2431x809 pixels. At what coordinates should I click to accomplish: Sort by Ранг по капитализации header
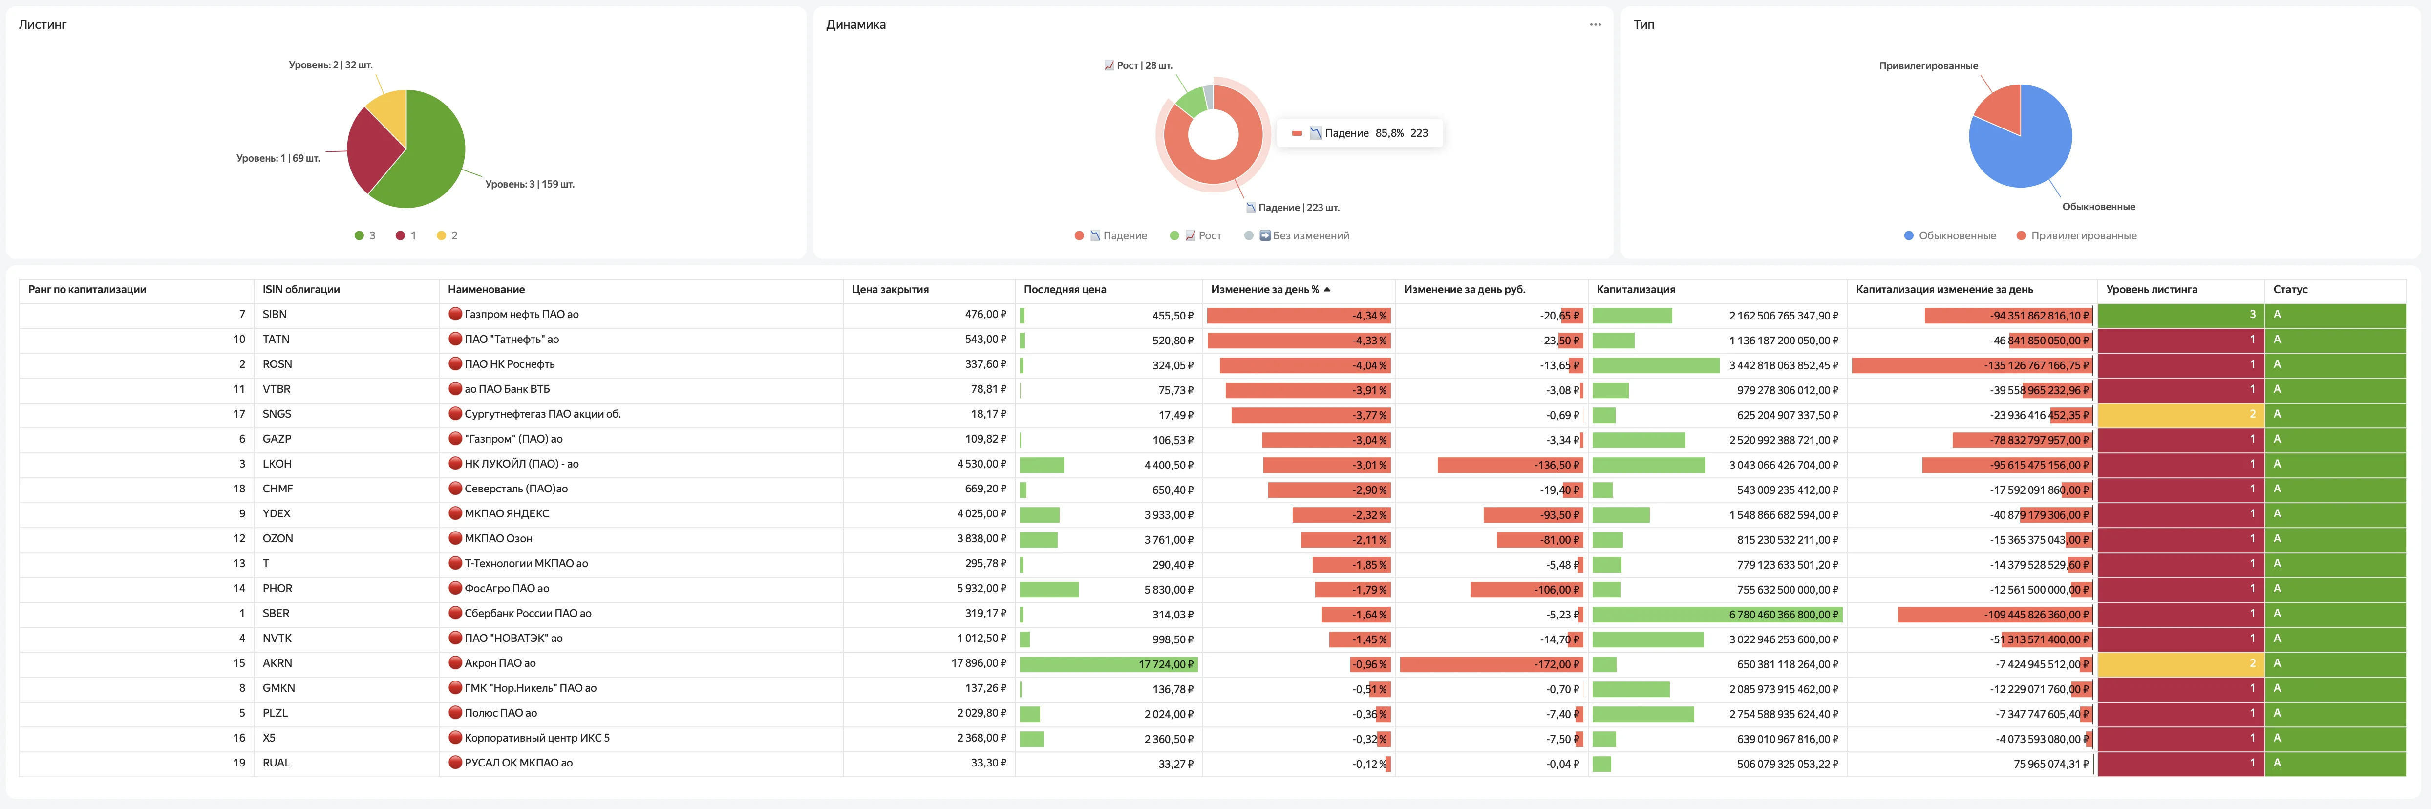(x=87, y=290)
